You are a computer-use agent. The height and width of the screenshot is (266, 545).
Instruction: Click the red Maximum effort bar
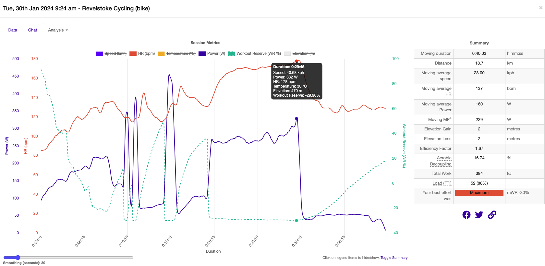479,193
